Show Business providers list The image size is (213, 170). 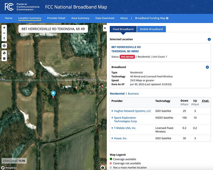click(133, 93)
